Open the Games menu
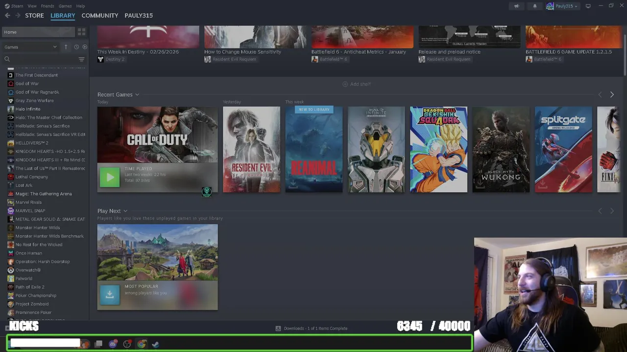The height and width of the screenshot is (352, 627). coord(65,6)
